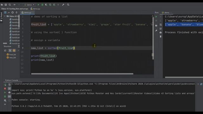Toggle show inherited icon in Structure panel
This screenshot has width=203, height=114.
coord(10,50)
